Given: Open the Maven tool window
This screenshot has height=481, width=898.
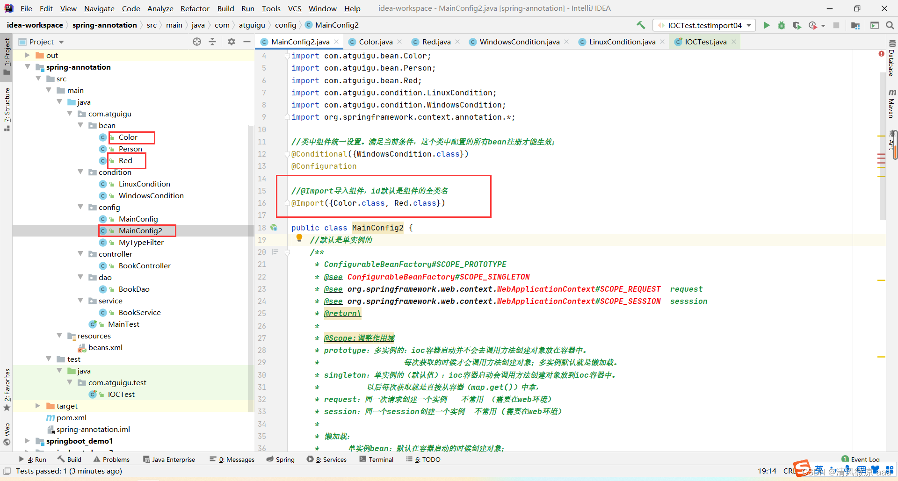Looking at the screenshot, I should pos(892,104).
